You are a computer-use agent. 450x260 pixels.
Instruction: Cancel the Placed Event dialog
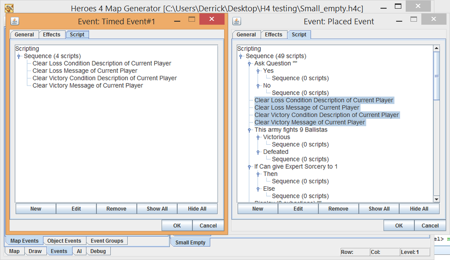[x=430, y=226]
